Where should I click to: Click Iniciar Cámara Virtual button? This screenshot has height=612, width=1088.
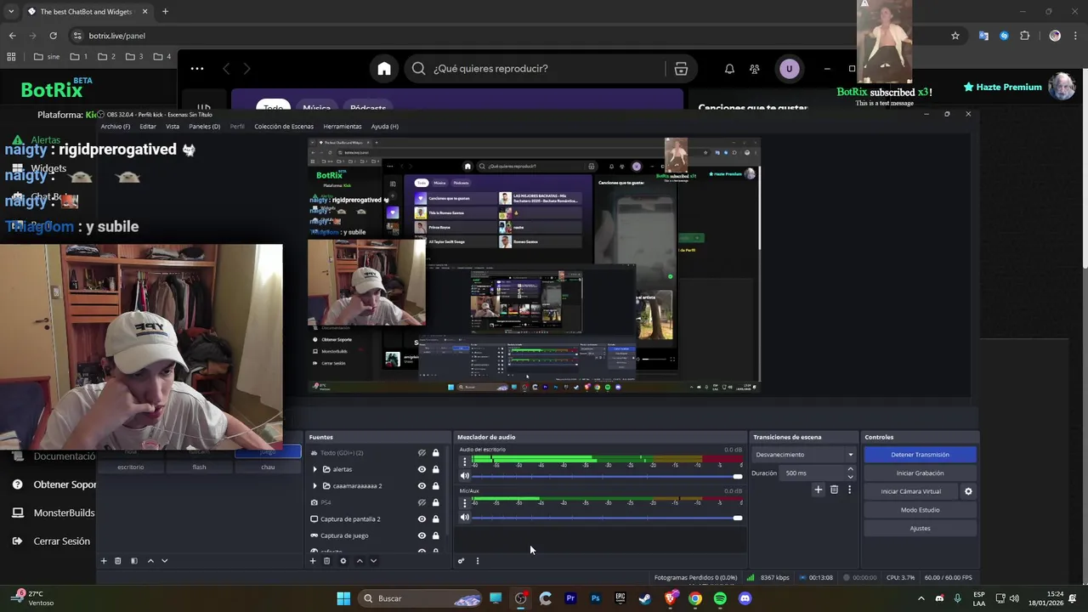tap(911, 491)
